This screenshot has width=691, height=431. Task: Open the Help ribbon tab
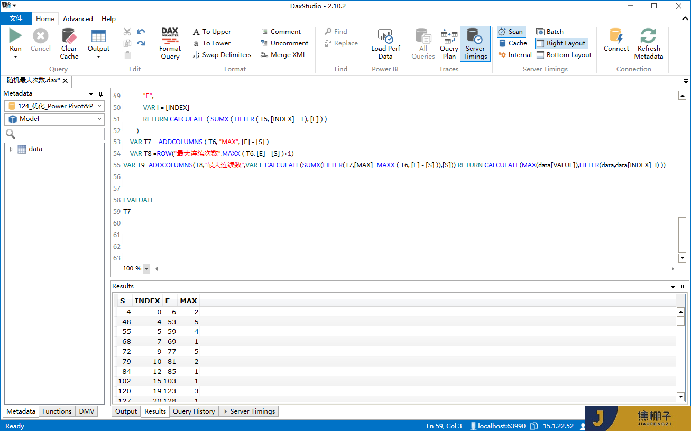coord(108,18)
